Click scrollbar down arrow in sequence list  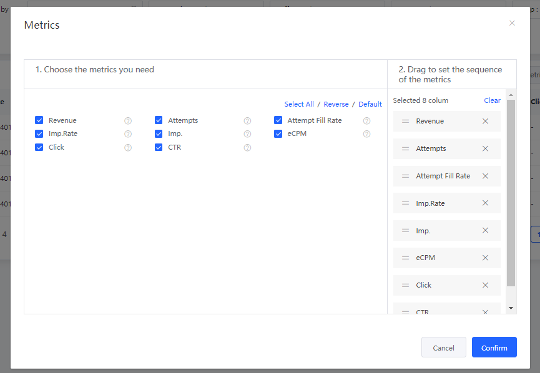click(511, 308)
